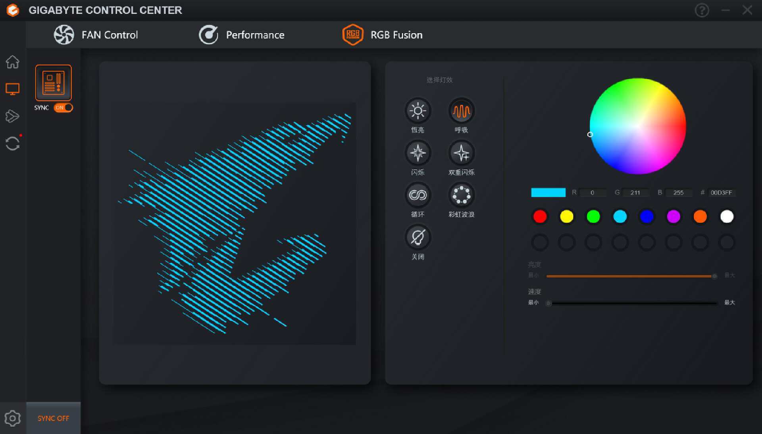762x434 pixels.
Task: Select the rainbow wave 彩虹波浪 effect
Action: [x=461, y=195]
